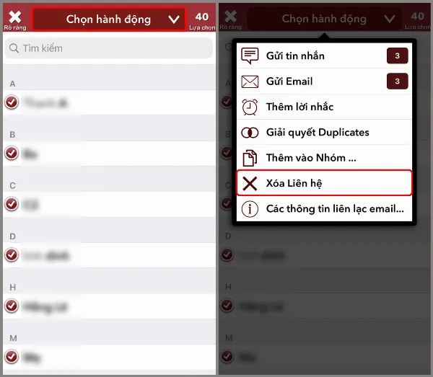This screenshot has width=433, height=377.
Task: Click the copy-pages icon for Thêm vào Nhóm
Action: pos(250,158)
